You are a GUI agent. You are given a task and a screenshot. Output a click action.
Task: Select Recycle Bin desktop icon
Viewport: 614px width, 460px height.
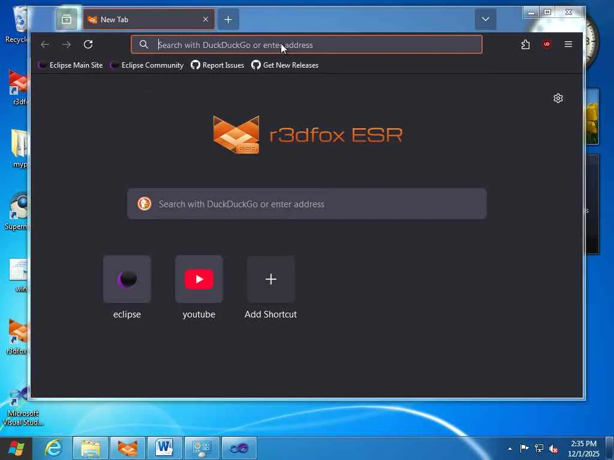click(x=17, y=24)
